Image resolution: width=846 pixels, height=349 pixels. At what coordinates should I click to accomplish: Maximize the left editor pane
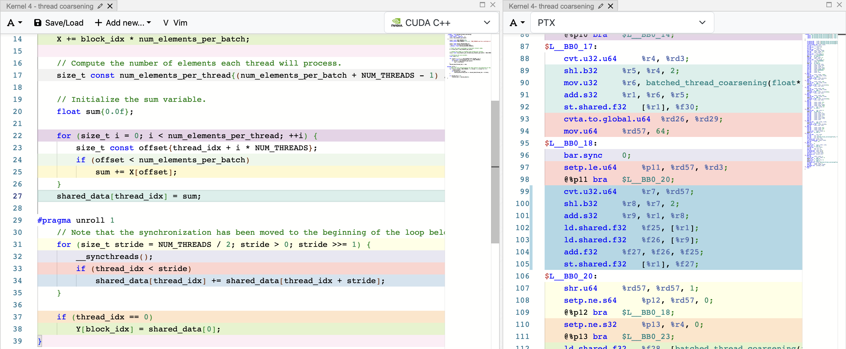pos(482,5)
